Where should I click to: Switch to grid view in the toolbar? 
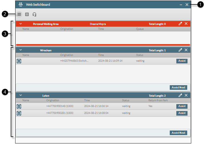pyautogui.click(x=27, y=14)
